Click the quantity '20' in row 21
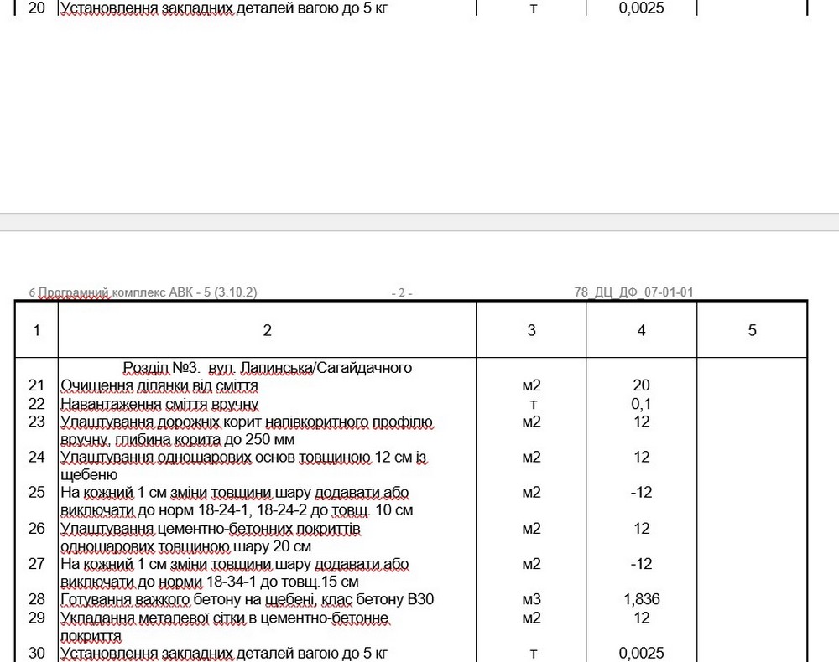Screen dimensions: 839x662 (641, 386)
